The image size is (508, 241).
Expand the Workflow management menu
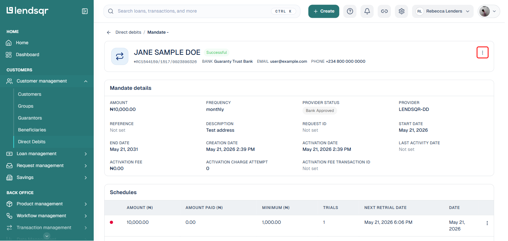pos(86,216)
